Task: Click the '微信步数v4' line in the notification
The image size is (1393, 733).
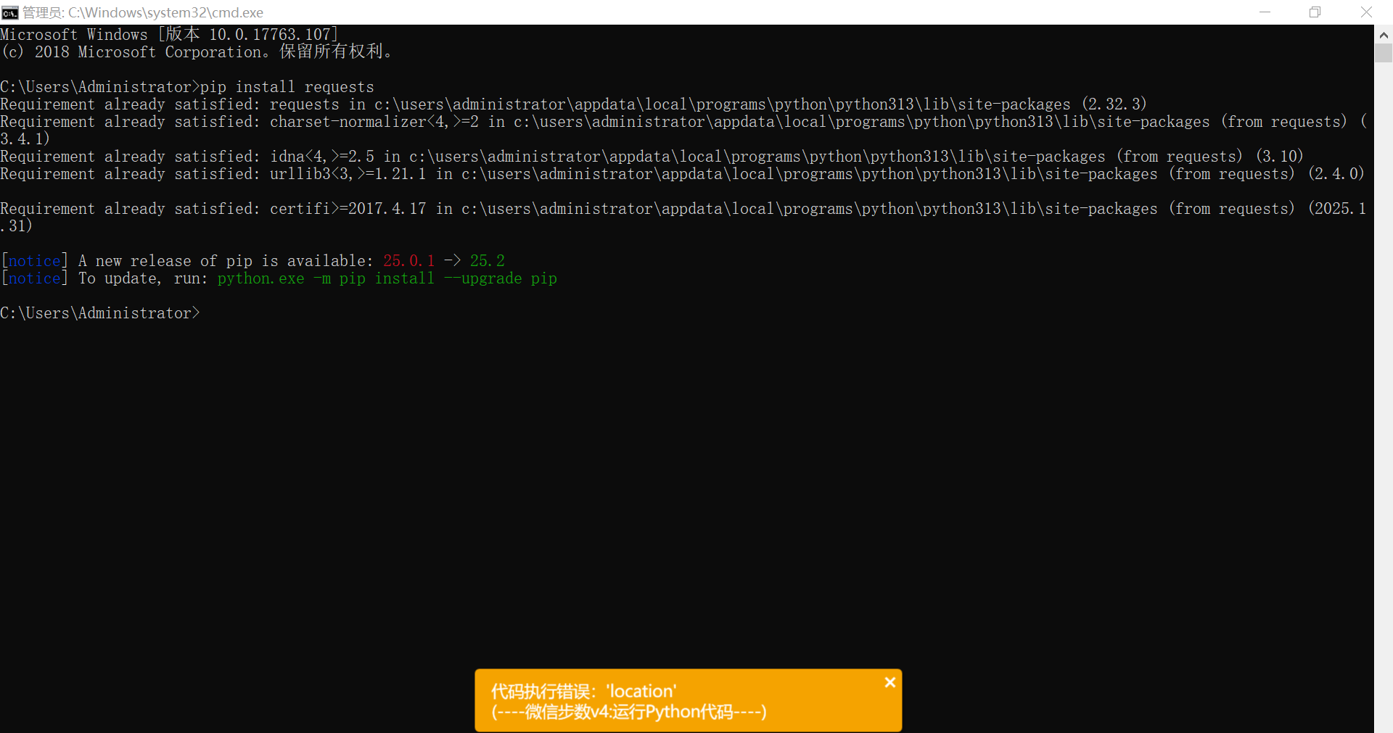Action: point(628,712)
